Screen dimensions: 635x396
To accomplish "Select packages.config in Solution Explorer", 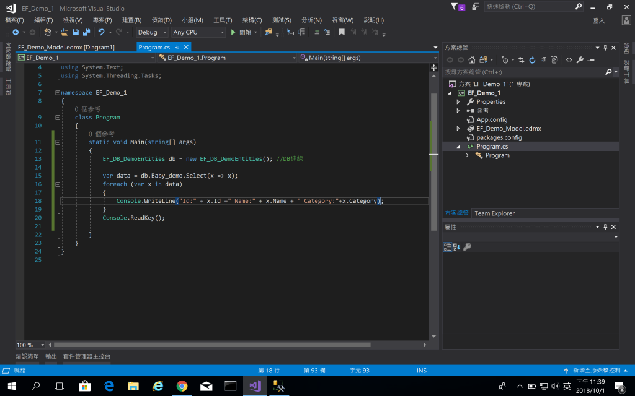I will pyautogui.click(x=499, y=137).
